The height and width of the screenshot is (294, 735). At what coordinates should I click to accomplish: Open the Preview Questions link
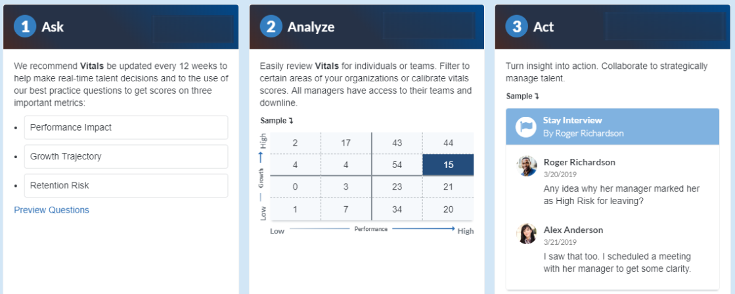(52, 210)
